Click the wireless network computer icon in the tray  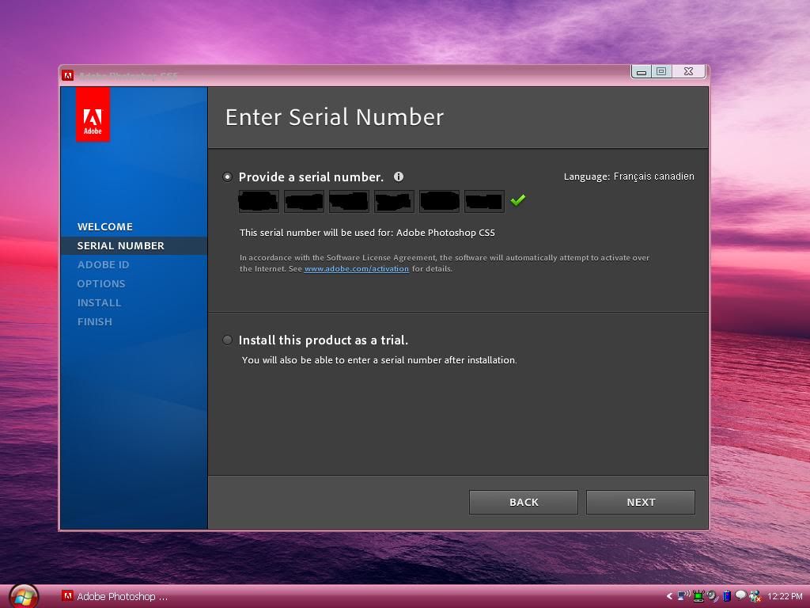(x=683, y=596)
